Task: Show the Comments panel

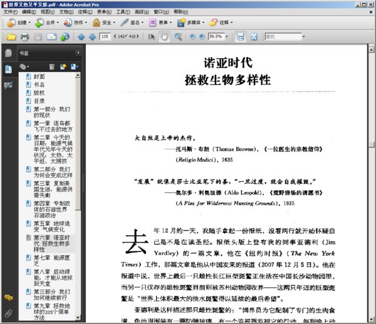Action: [x=8, y=298]
